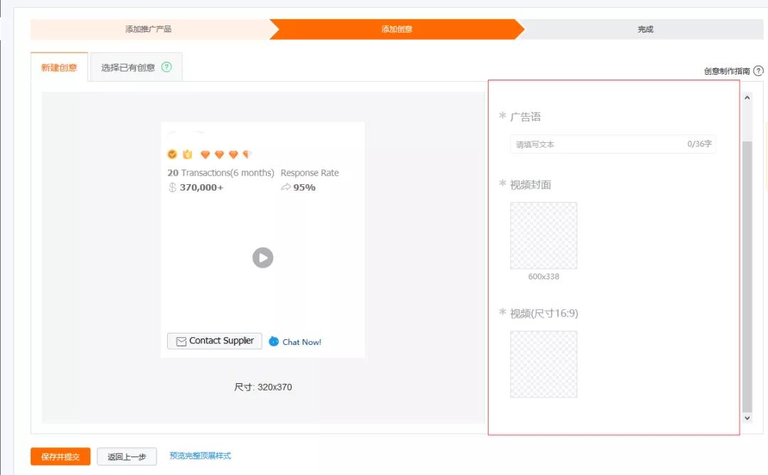Click the response rate arrow icon
The image size is (768, 475).
(287, 187)
